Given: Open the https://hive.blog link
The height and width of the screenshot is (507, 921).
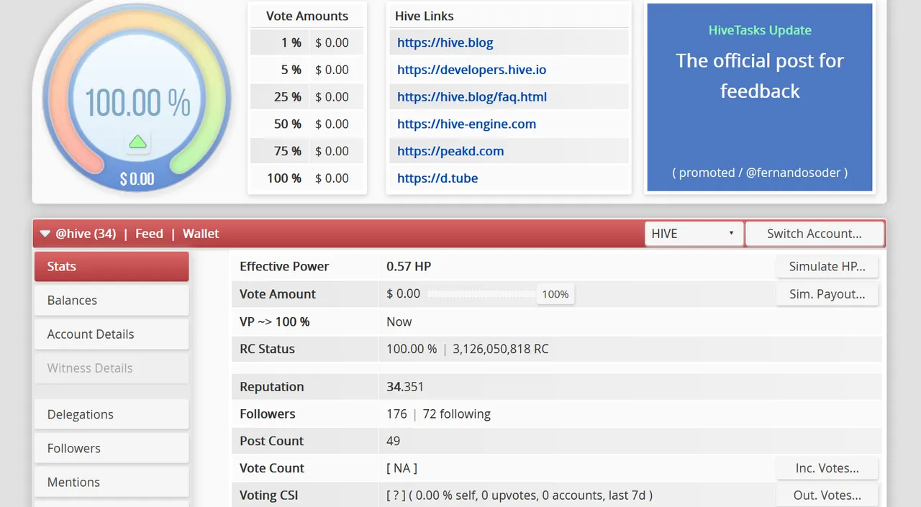Looking at the screenshot, I should 445,42.
